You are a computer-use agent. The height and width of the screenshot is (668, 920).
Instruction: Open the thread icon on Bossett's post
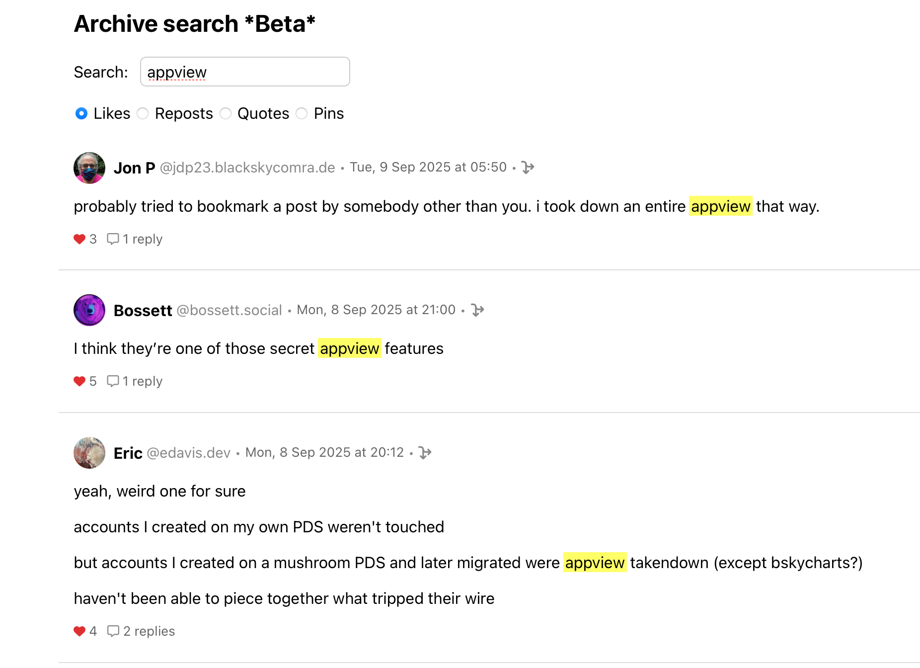pos(477,310)
